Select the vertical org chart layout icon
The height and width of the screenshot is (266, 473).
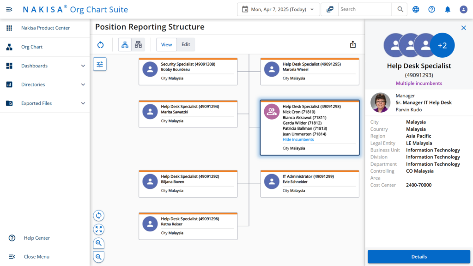coord(125,44)
